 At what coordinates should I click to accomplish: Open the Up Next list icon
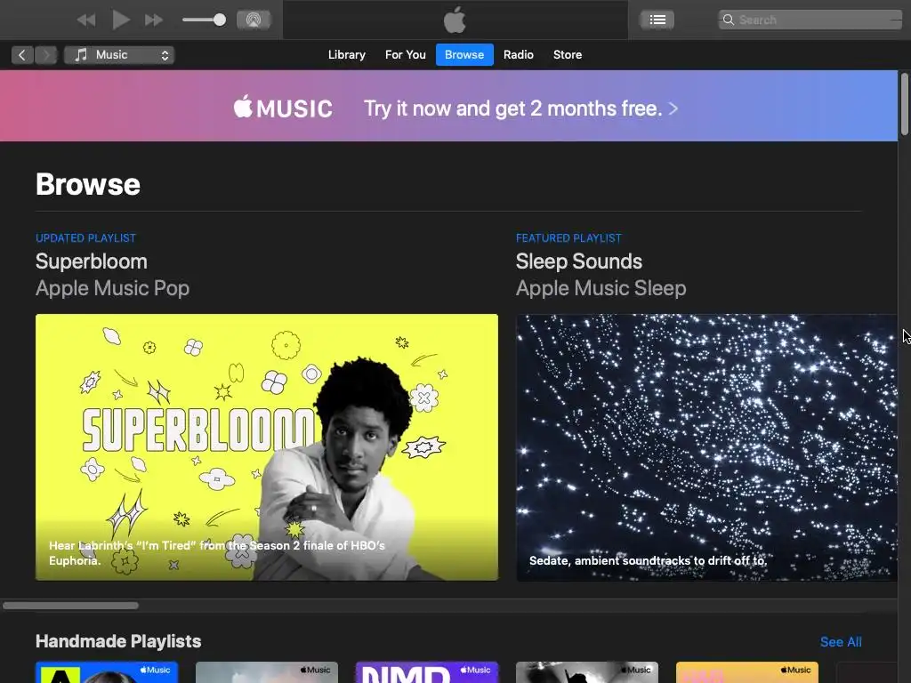coord(657,20)
